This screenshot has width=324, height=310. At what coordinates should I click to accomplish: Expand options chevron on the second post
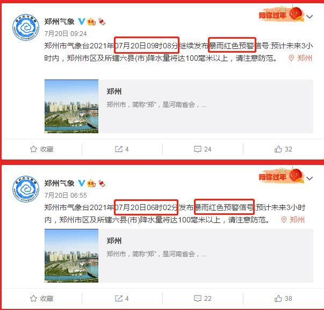click(309, 178)
